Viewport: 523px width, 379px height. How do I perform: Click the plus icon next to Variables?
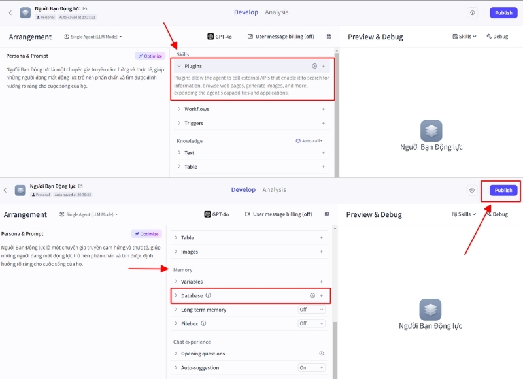coord(321,282)
